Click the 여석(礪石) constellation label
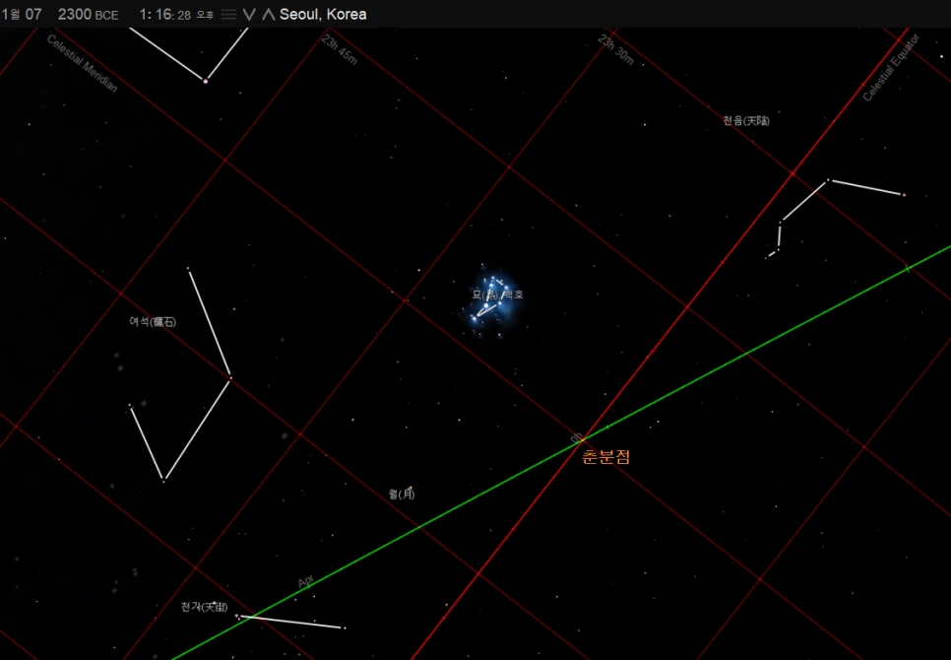Image resolution: width=951 pixels, height=660 pixels. (x=153, y=321)
